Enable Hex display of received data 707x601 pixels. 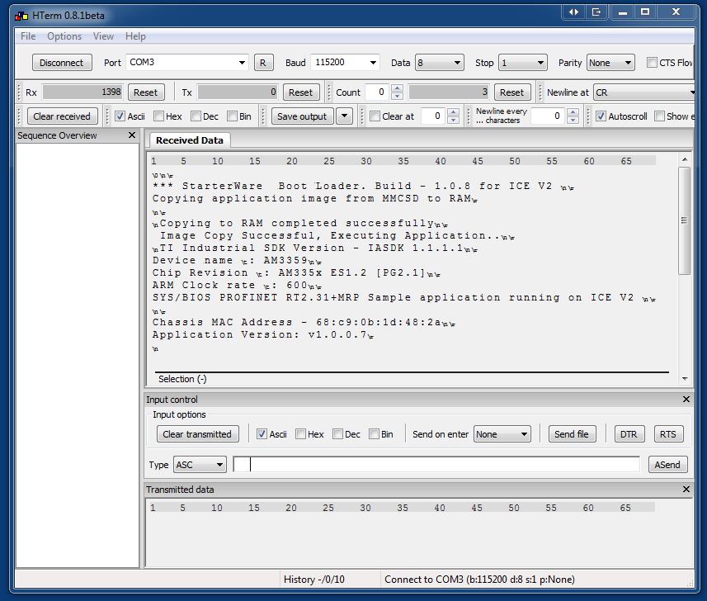coord(158,116)
